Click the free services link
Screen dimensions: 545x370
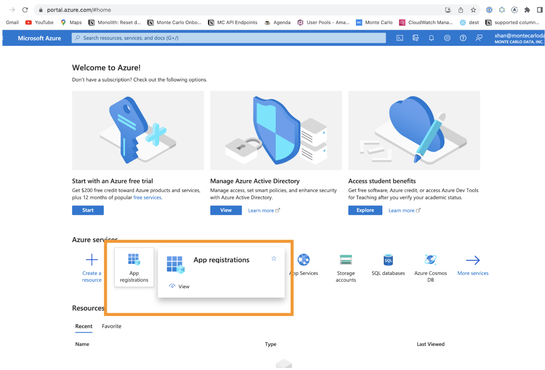(147, 197)
